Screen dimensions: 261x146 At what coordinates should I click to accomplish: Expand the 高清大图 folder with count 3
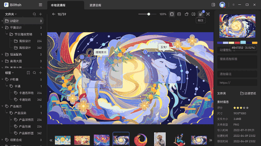tap(2, 61)
